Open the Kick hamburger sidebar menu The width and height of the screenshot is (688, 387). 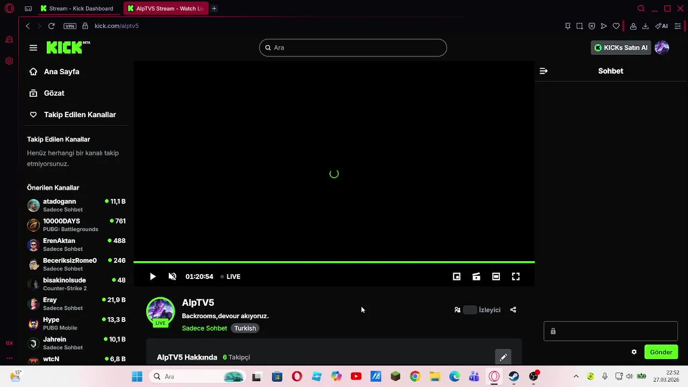click(33, 48)
